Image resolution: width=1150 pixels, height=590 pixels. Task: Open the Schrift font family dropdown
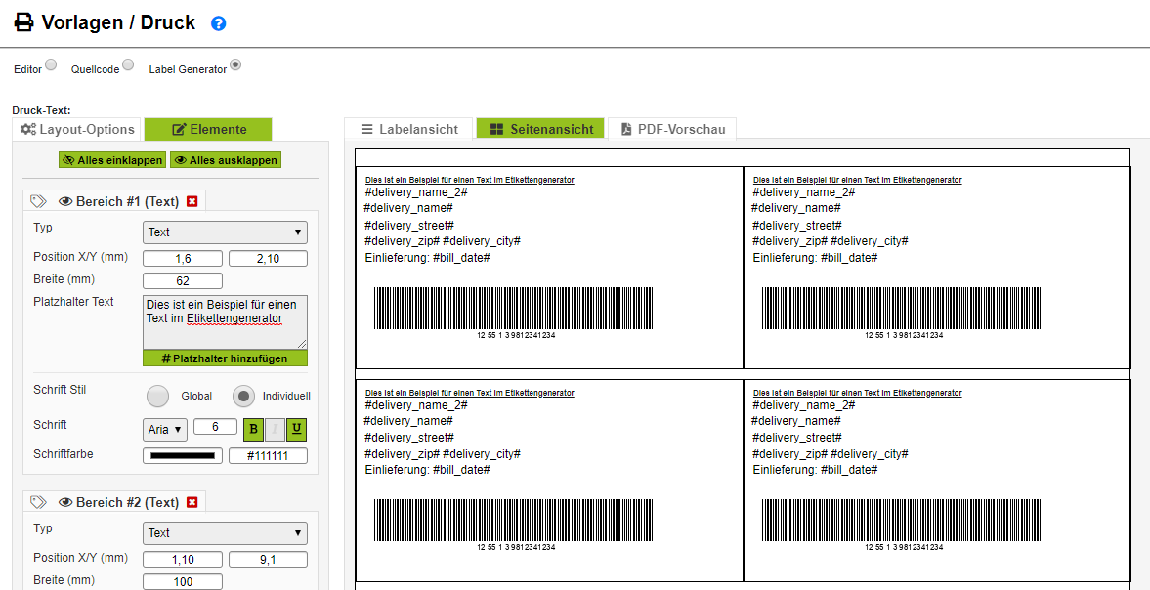(x=165, y=430)
